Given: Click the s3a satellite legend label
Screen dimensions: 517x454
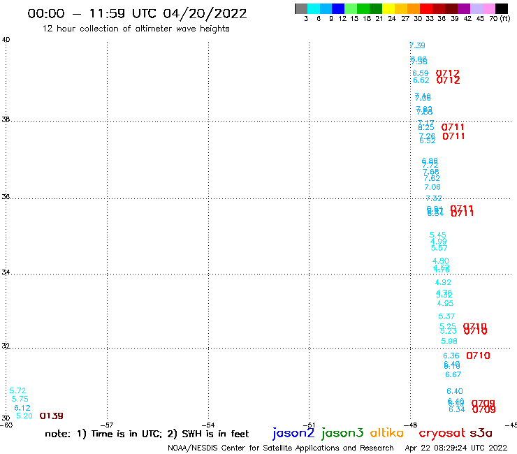Looking at the screenshot, I should (481, 432).
